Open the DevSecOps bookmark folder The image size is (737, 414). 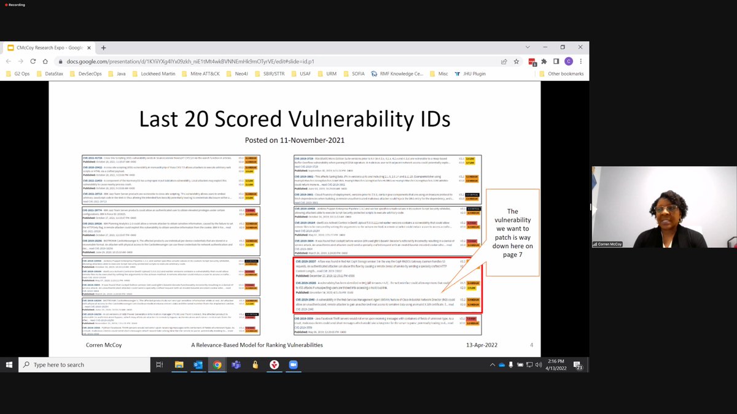click(87, 74)
